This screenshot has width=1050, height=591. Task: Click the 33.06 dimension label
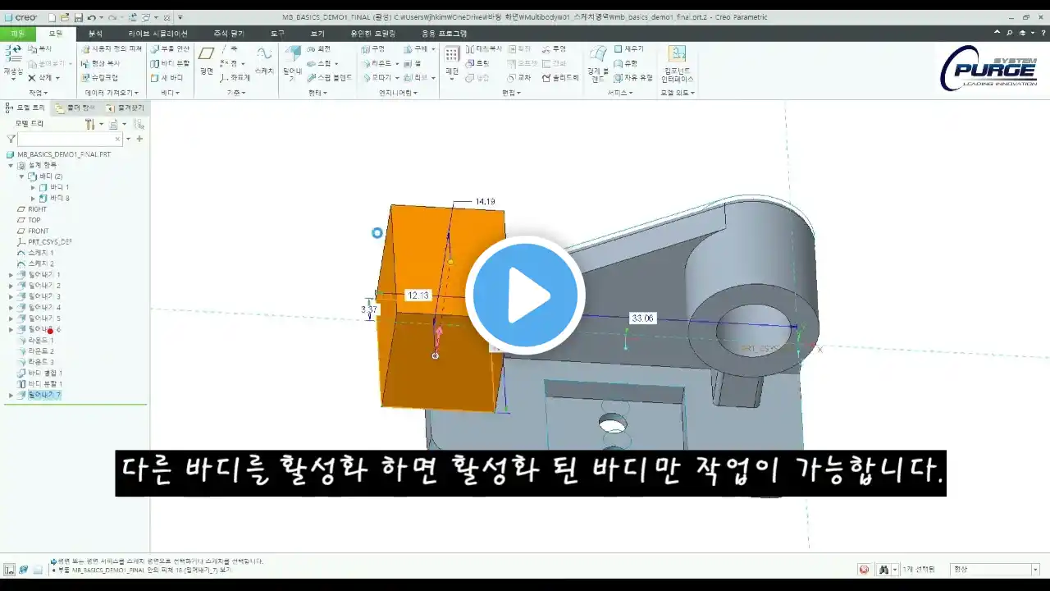pyautogui.click(x=642, y=318)
